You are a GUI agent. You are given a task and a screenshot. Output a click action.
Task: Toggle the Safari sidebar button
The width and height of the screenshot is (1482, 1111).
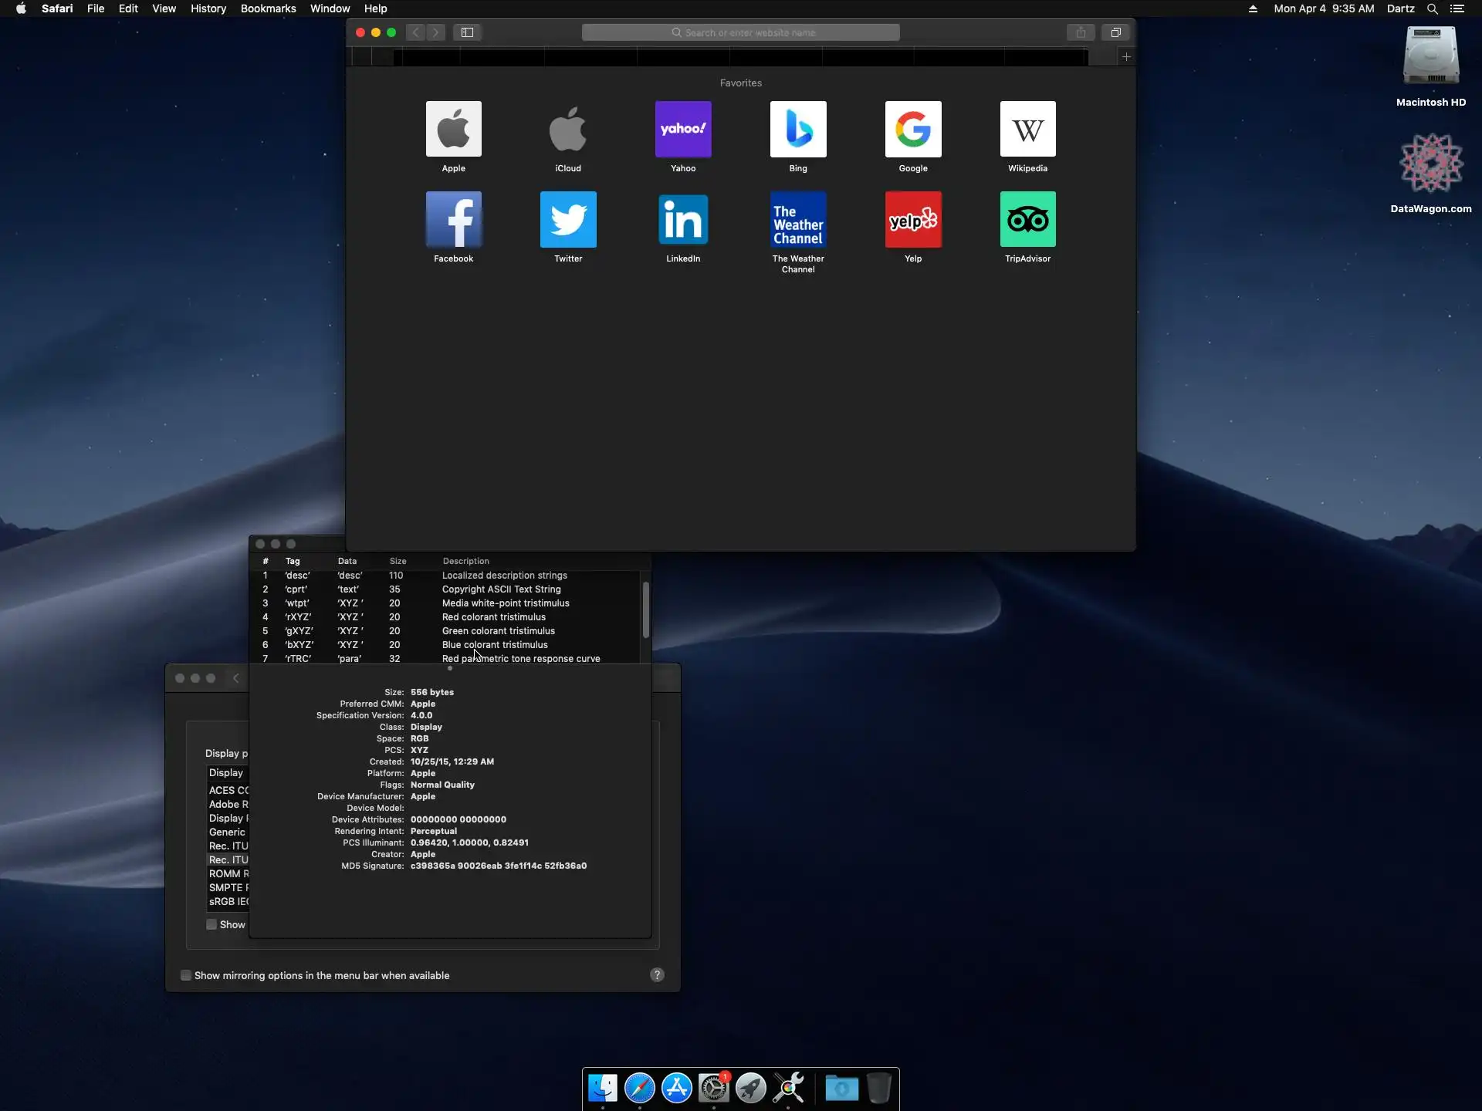(x=467, y=32)
